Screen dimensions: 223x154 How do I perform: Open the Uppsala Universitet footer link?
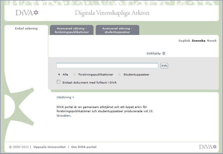pos(49,147)
